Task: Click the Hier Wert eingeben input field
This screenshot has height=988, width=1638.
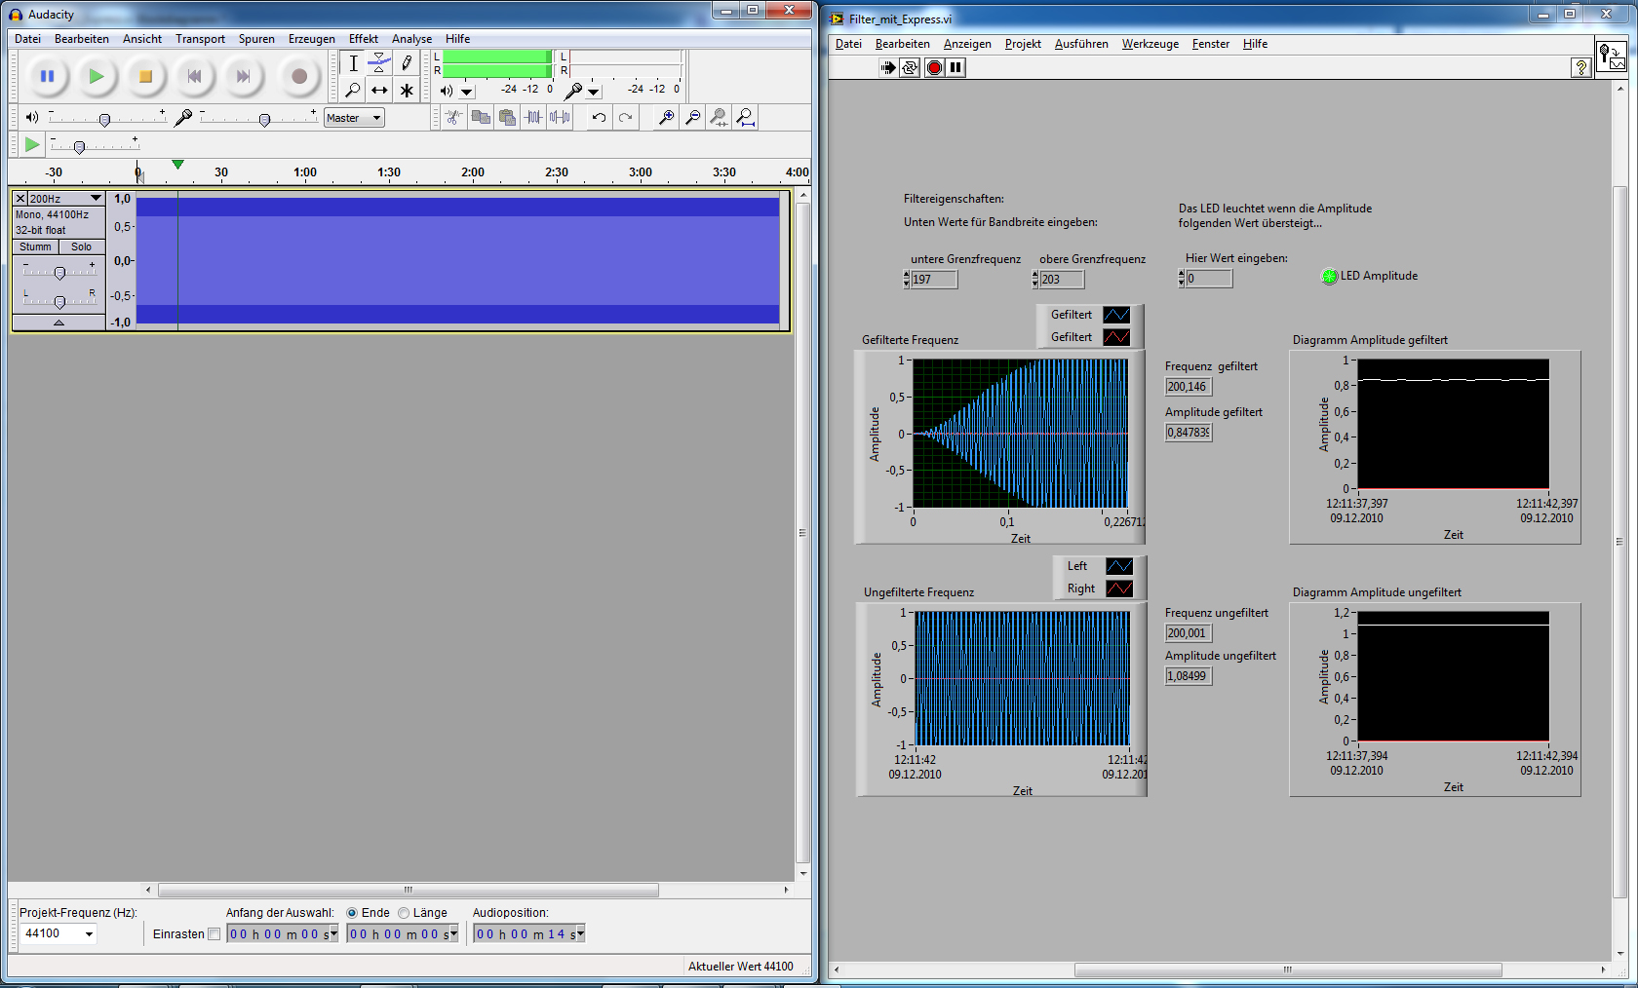Action: point(1209,279)
